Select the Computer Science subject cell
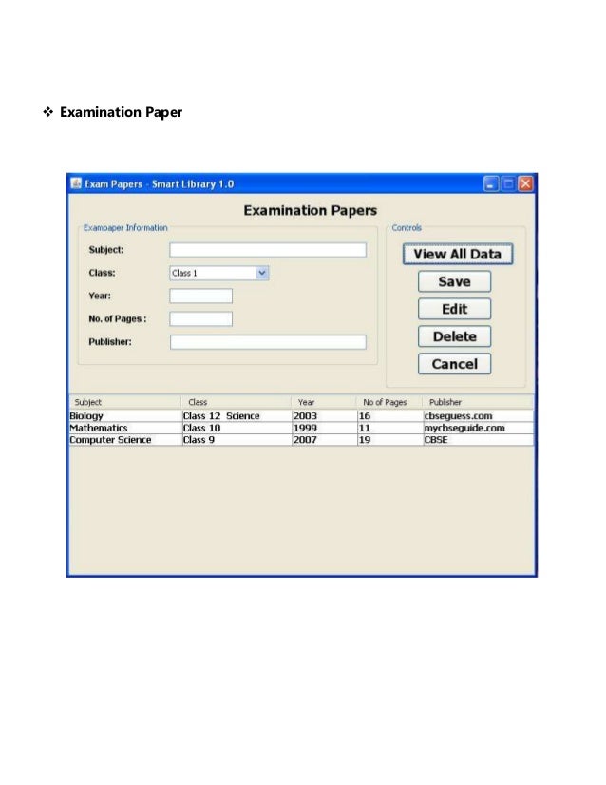Image resolution: width=606 pixels, height=785 pixels. tap(125, 440)
